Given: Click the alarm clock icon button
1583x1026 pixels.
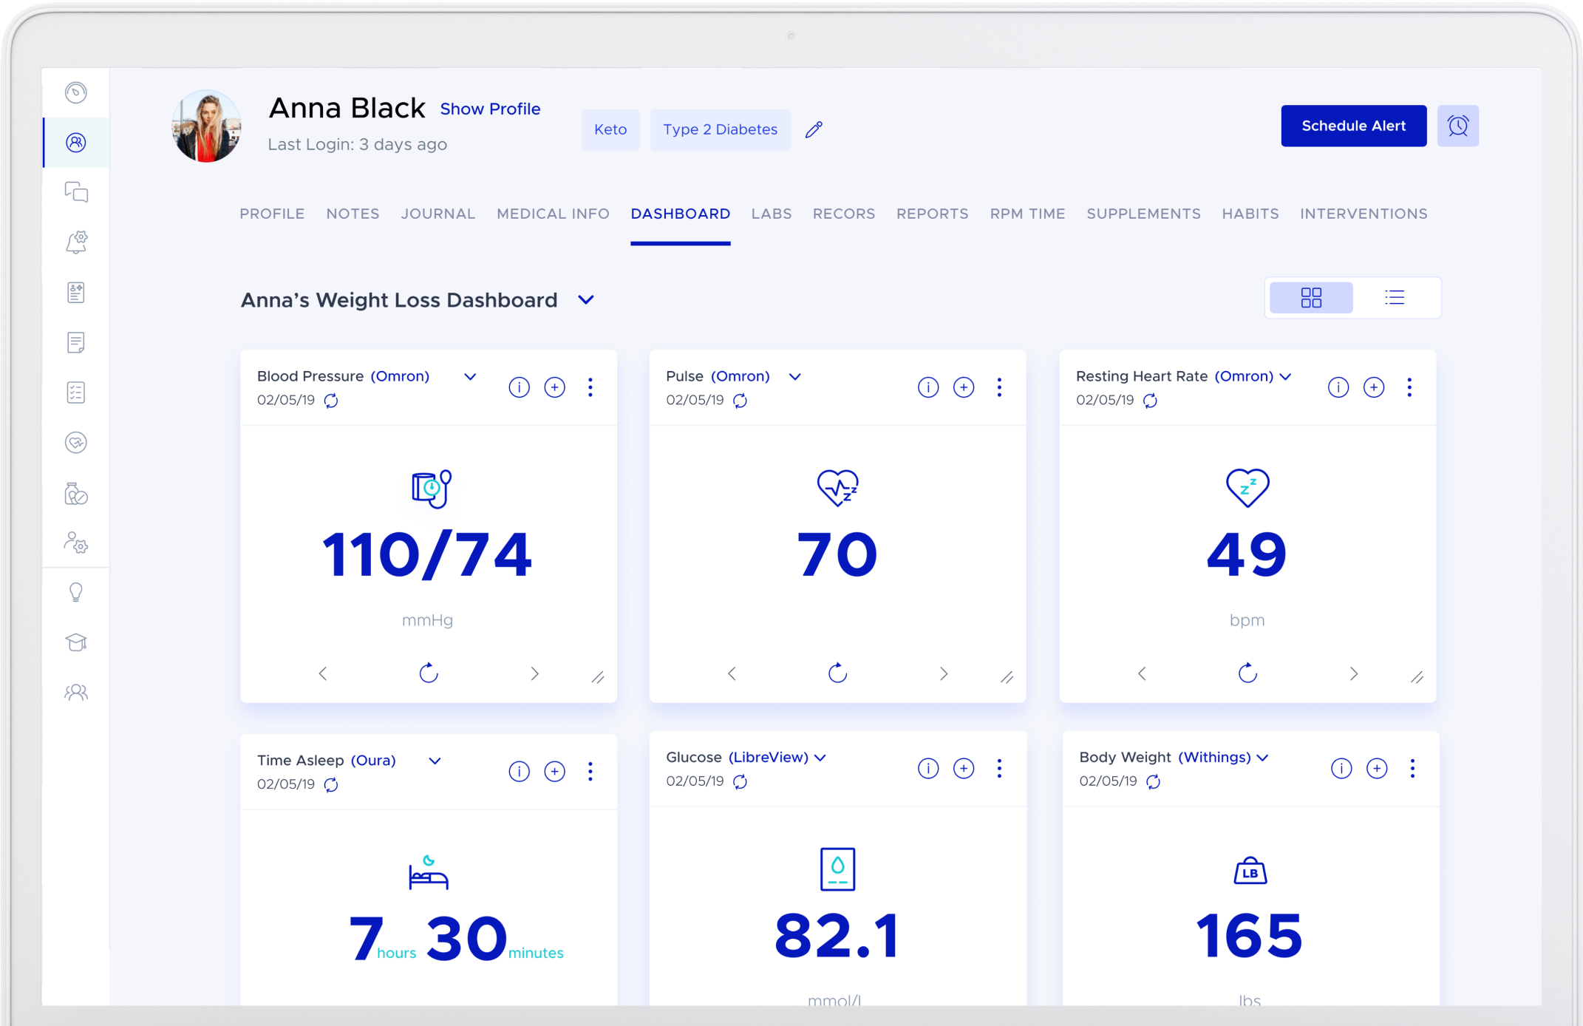Looking at the screenshot, I should pyautogui.click(x=1457, y=126).
